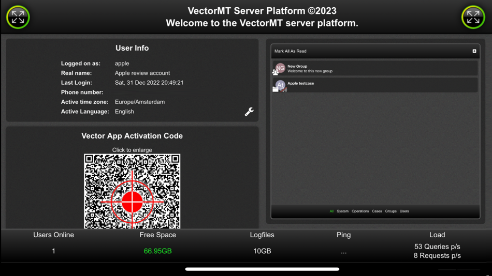Enlarge the activation QR code
This screenshot has width=492, height=276.
tap(132, 191)
